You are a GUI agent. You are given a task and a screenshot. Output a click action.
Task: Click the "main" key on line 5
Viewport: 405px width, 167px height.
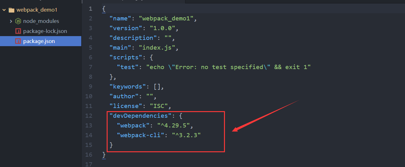click(120, 48)
